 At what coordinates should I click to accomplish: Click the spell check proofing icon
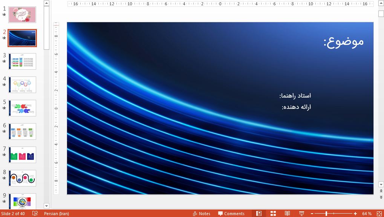click(35, 214)
